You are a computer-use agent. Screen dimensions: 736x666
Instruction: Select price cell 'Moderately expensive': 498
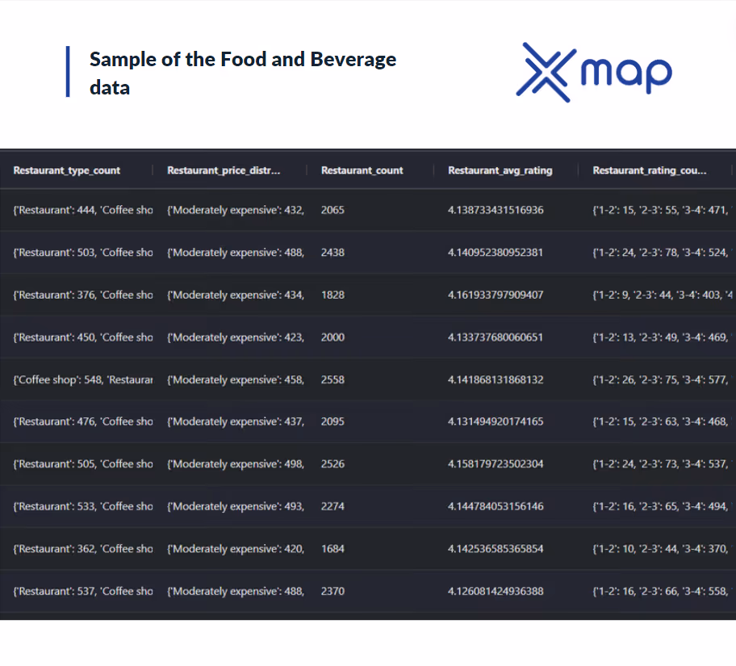(x=236, y=464)
